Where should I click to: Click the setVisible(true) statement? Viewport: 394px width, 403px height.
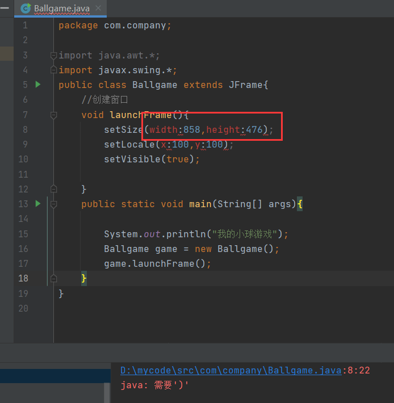[152, 159]
